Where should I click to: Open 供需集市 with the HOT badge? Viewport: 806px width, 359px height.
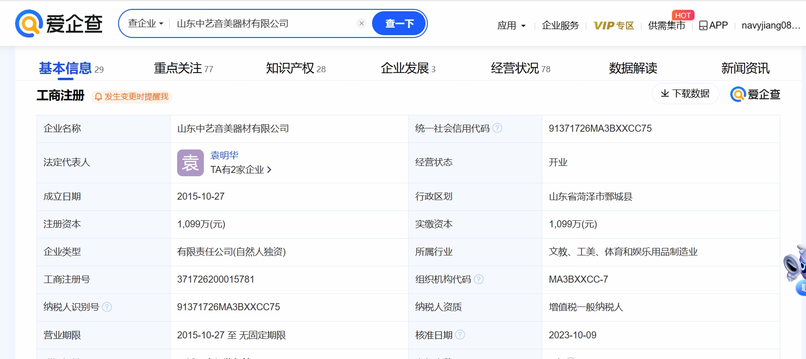click(666, 25)
